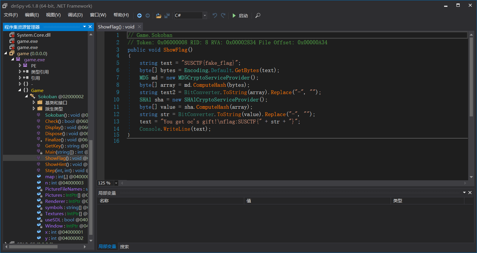The height and width of the screenshot is (253, 477).
Task: Switch to the 搜索 search tab
Action: click(x=124, y=247)
